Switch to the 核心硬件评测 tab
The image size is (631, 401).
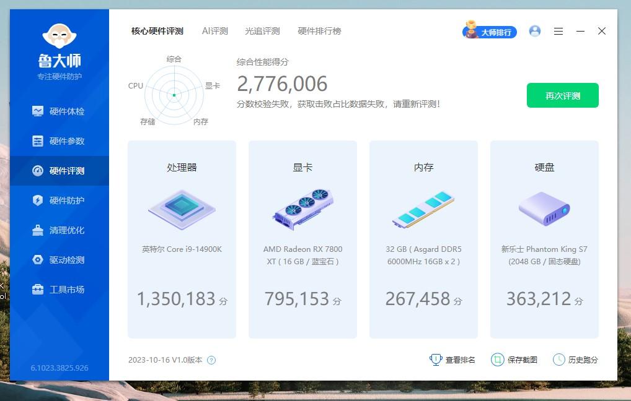pyautogui.click(x=157, y=31)
